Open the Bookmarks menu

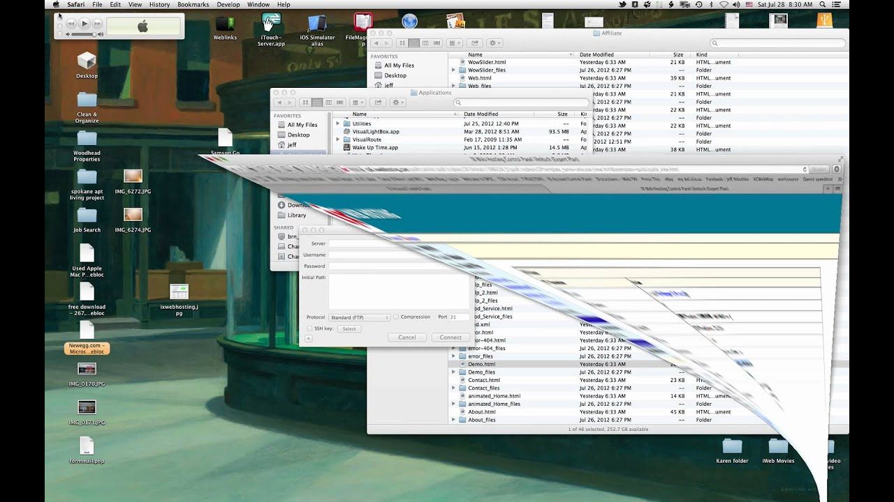193,4
